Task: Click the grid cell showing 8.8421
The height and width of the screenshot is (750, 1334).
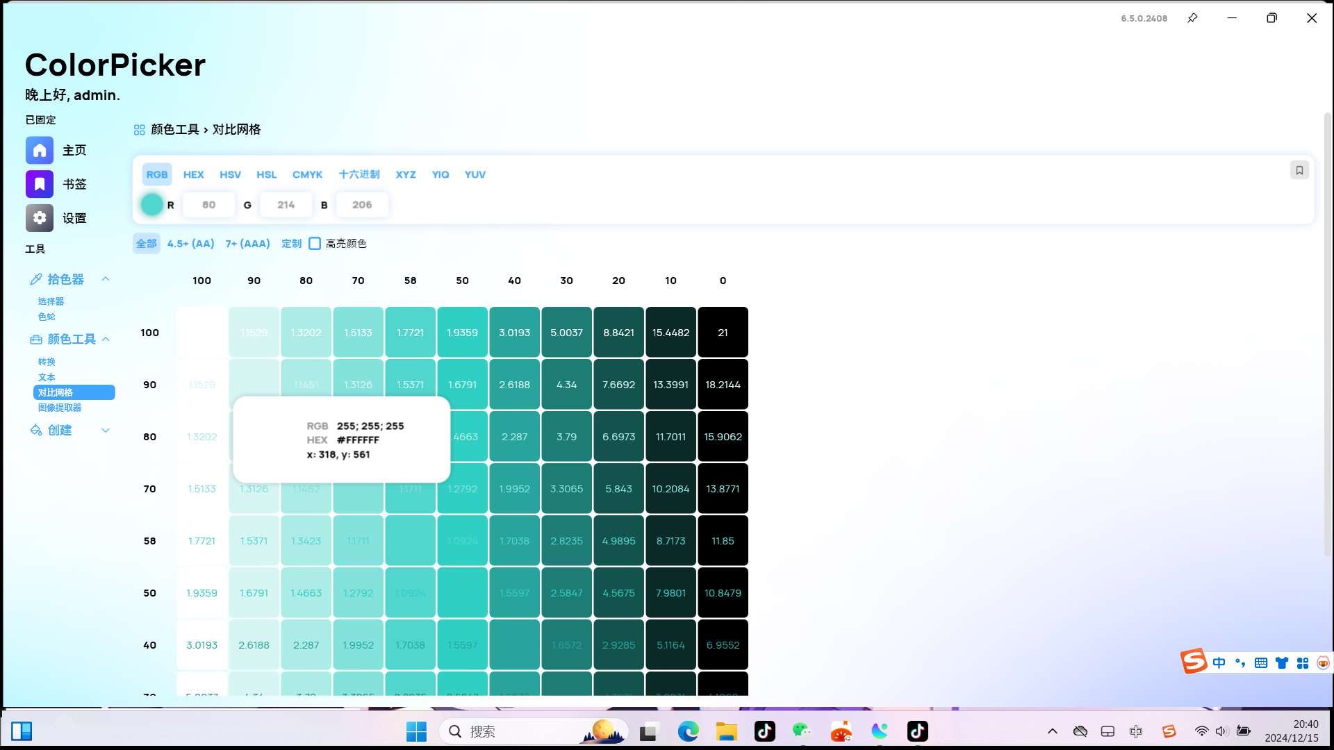Action: click(619, 333)
